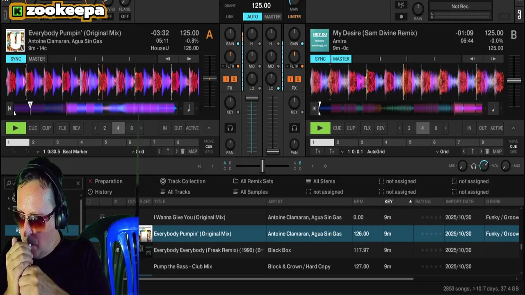Toggle MASTER on Deck A
The image size is (525, 295).
pos(37,59)
